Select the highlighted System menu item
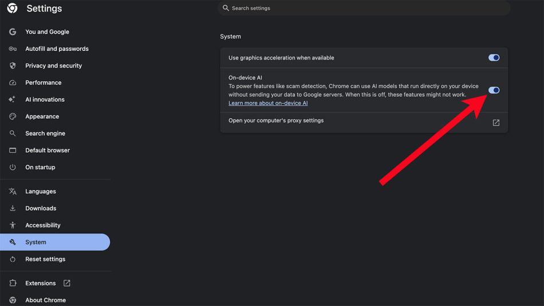Image resolution: width=544 pixels, height=306 pixels. point(55,242)
